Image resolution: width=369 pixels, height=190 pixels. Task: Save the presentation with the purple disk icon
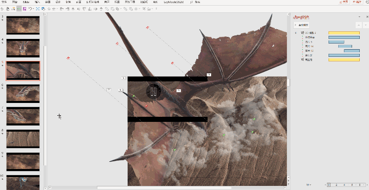point(25,9)
